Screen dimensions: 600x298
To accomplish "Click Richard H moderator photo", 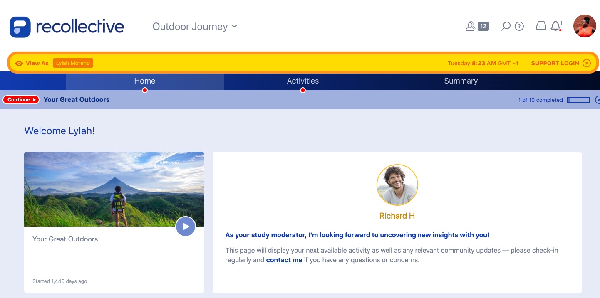I will click(x=397, y=185).
